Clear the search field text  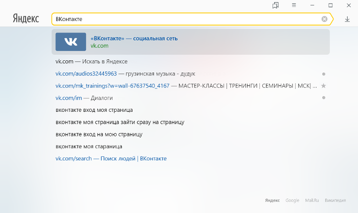(x=324, y=19)
